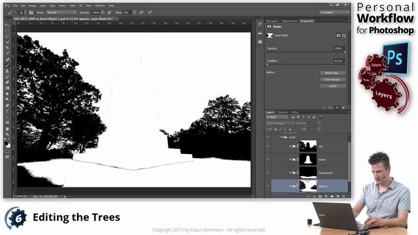Open the Brush panel toggle icon
This screenshot has width=418, height=235.
coord(31,12)
